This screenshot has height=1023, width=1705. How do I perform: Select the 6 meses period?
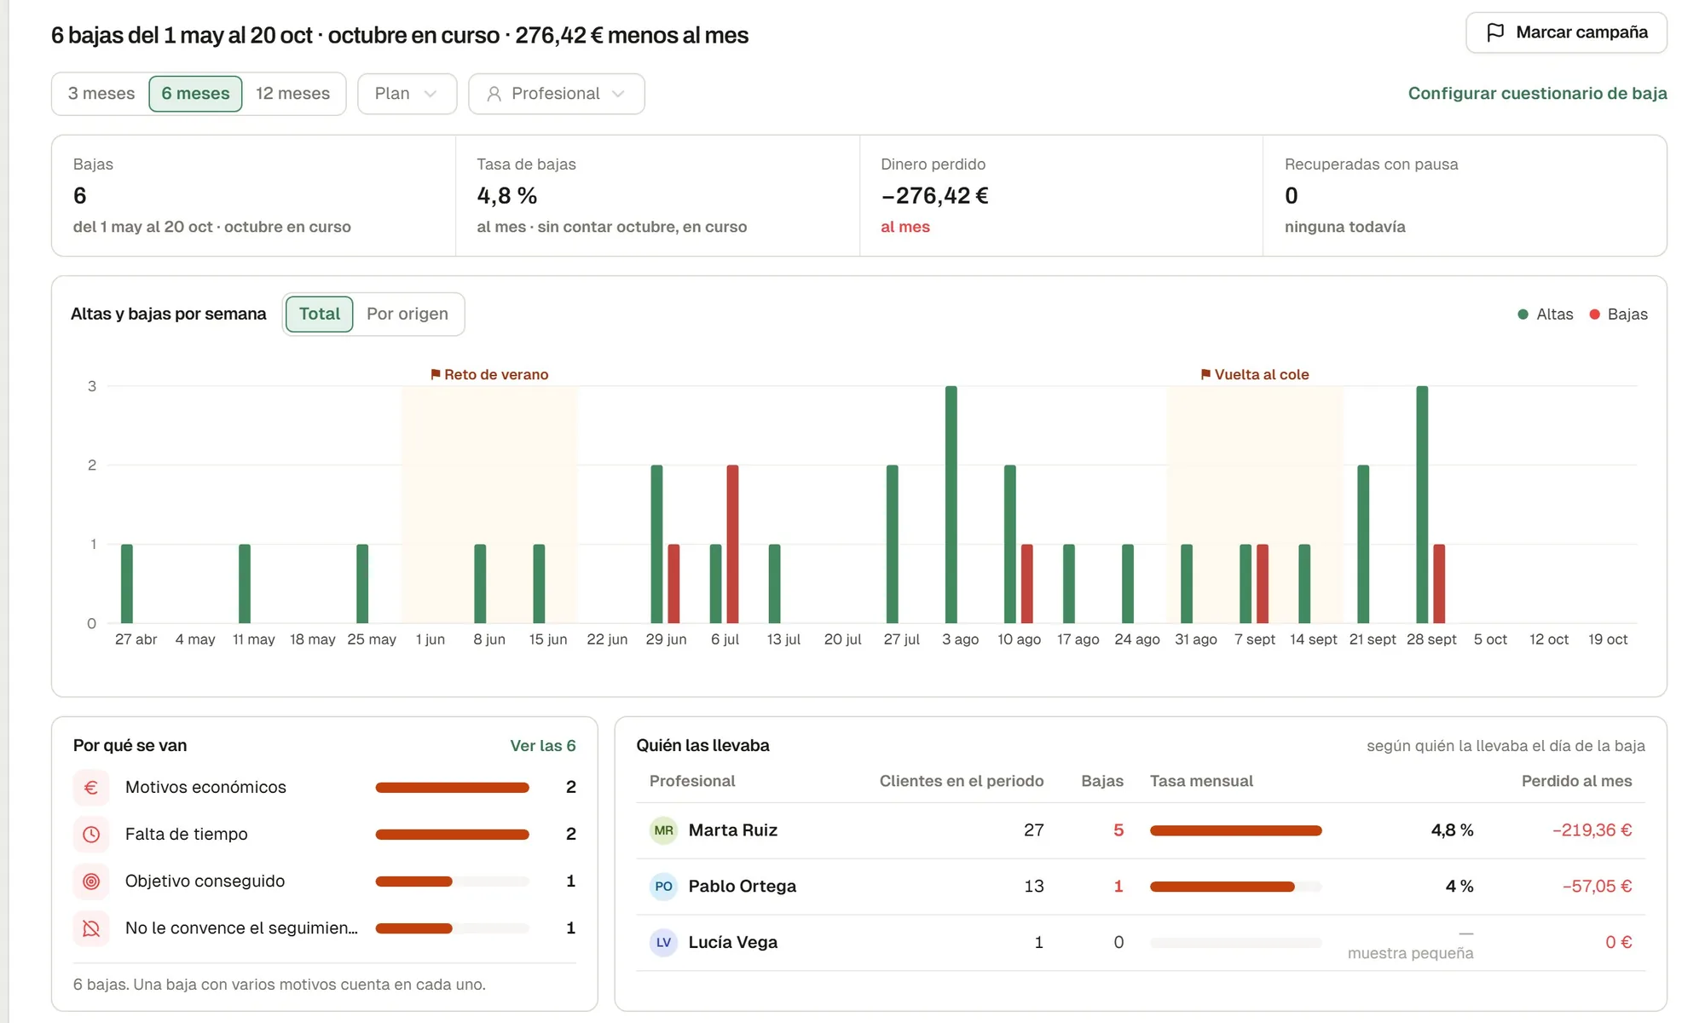195,94
